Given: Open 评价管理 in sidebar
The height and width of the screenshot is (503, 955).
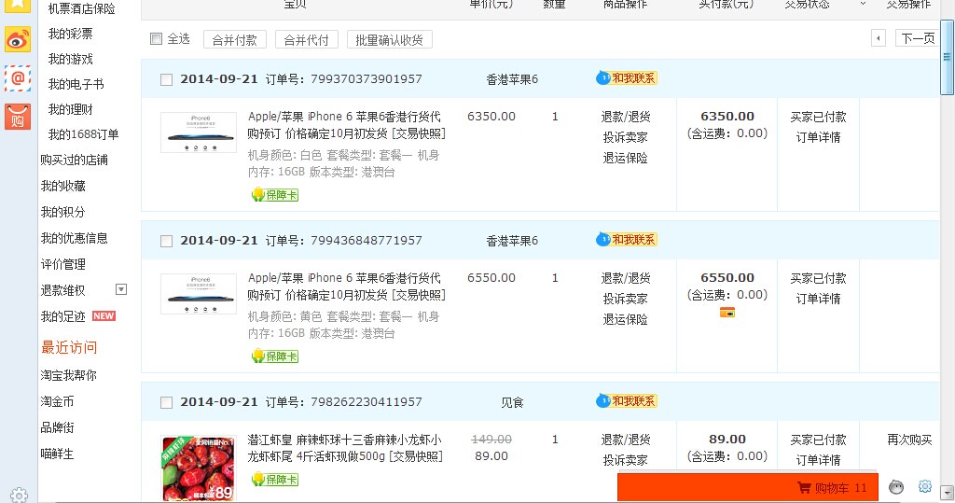Looking at the screenshot, I should 62,264.
